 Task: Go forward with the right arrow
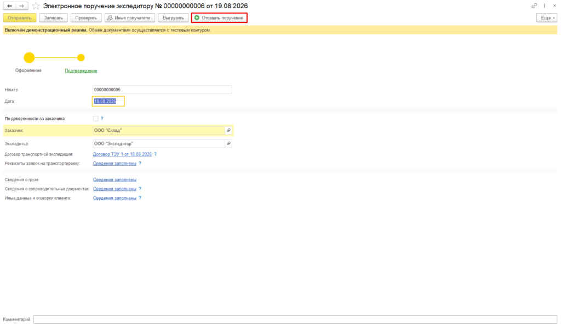pos(21,6)
